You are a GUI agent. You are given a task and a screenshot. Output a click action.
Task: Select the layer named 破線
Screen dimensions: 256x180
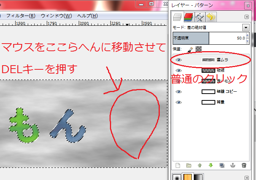pos(221,70)
